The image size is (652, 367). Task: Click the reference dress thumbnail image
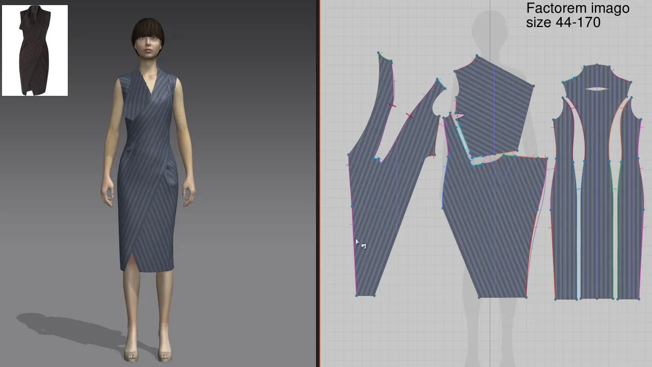point(35,50)
